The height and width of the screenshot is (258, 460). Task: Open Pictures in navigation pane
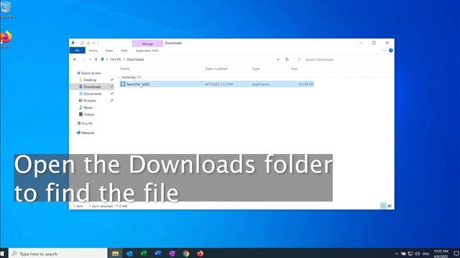tap(89, 100)
